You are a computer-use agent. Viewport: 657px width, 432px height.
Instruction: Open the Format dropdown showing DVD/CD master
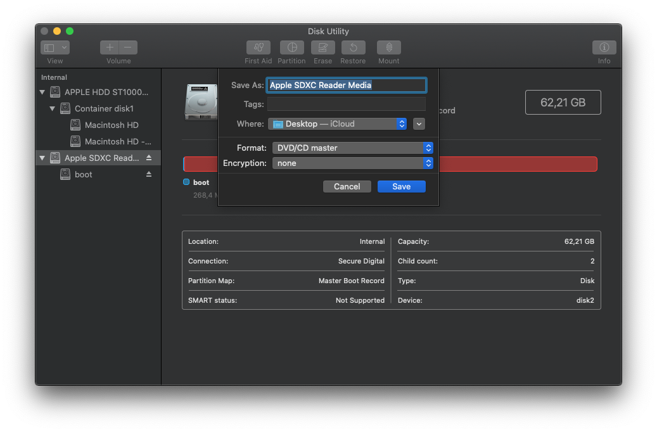point(352,148)
